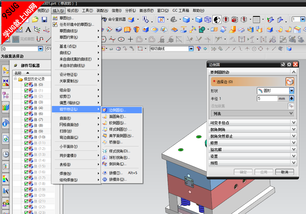The height and width of the screenshot is (214, 306).
Task: Select the Pattern feature icon
Action: click(174, 30)
